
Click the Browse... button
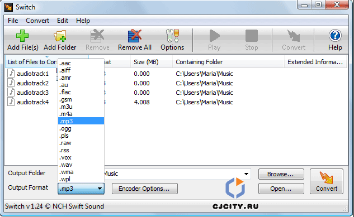(281, 174)
